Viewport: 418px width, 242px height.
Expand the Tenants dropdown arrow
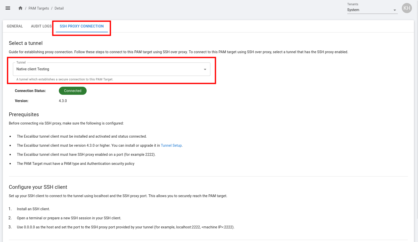pyautogui.click(x=395, y=10)
